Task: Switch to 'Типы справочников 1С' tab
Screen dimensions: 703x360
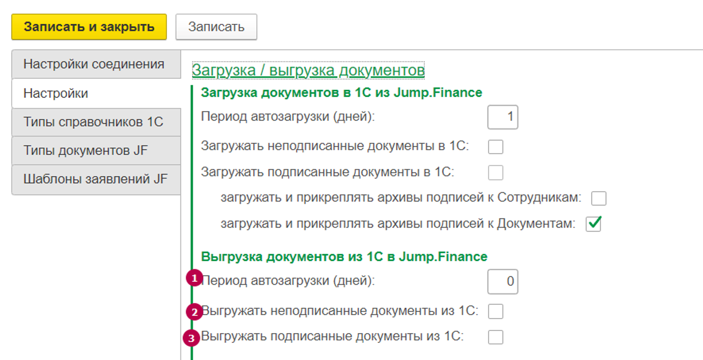Action: click(x=93, y=122)
